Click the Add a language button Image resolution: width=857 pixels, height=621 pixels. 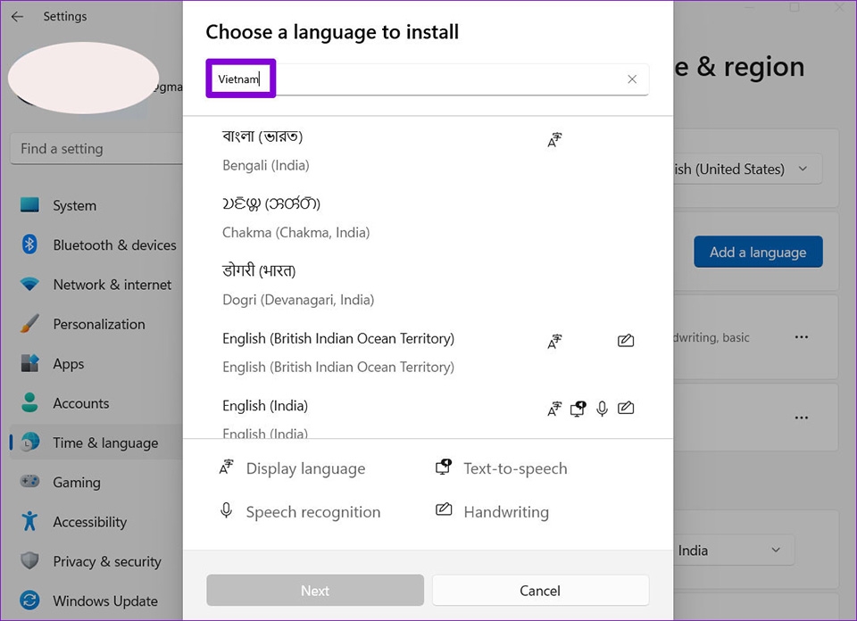758,253
